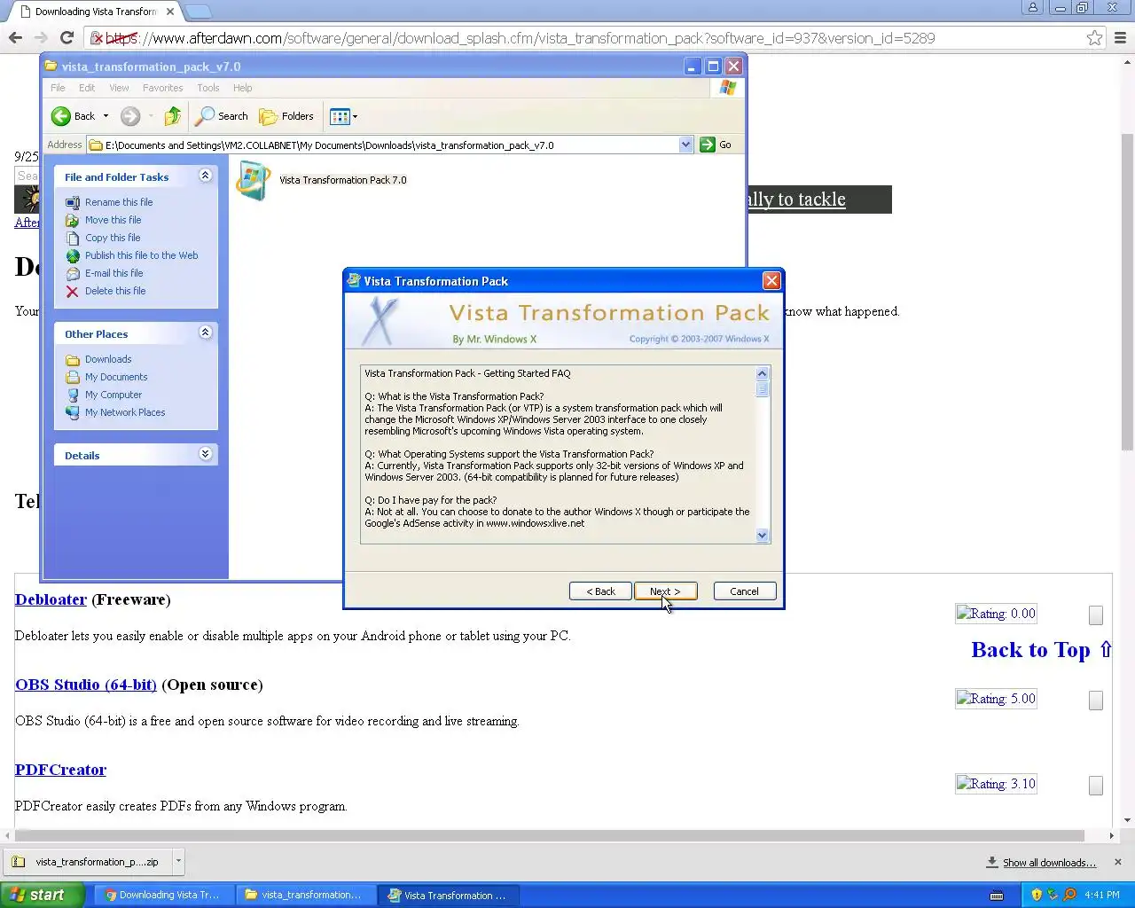Click the Forward arrow in Explorer toolbar
Viewport: 1135px width, 908px height.
pyautogui.click(x=130, y=116)
